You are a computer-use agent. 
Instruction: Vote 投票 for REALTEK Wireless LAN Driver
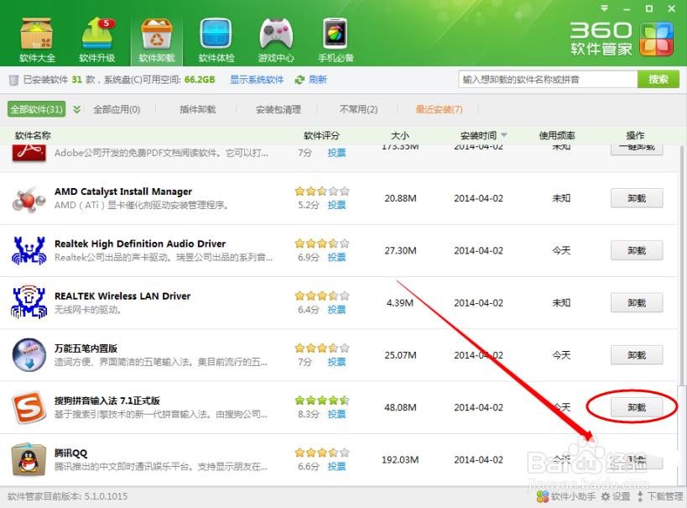pos(336,310)
